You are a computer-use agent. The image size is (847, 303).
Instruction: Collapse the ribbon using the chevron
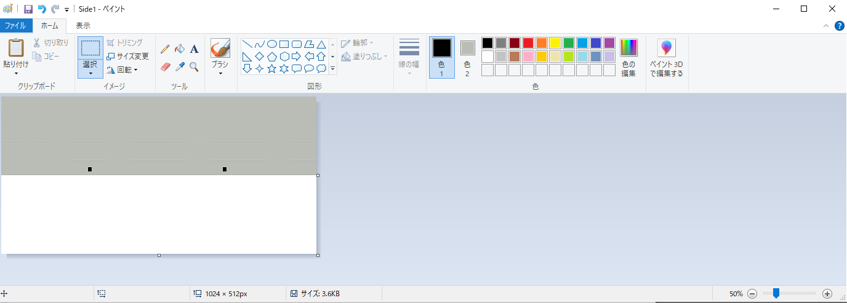coord(826,26)
